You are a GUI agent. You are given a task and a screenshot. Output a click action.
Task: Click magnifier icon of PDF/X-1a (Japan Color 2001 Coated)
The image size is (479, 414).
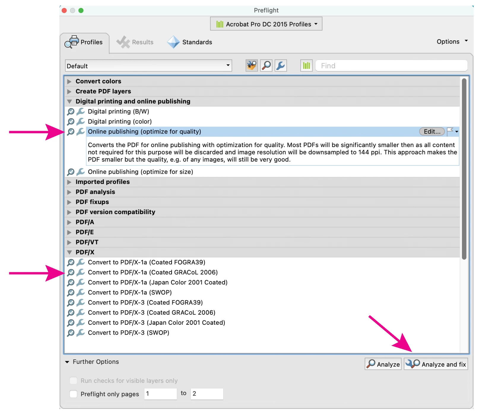click(x=71, y=283)
